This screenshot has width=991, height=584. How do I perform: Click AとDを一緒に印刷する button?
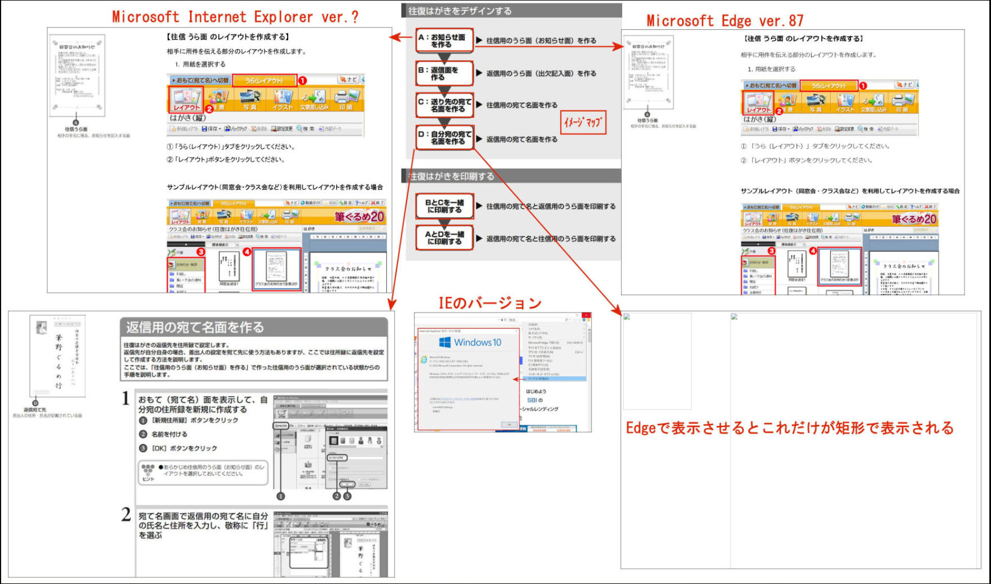[x=444, y=238]
